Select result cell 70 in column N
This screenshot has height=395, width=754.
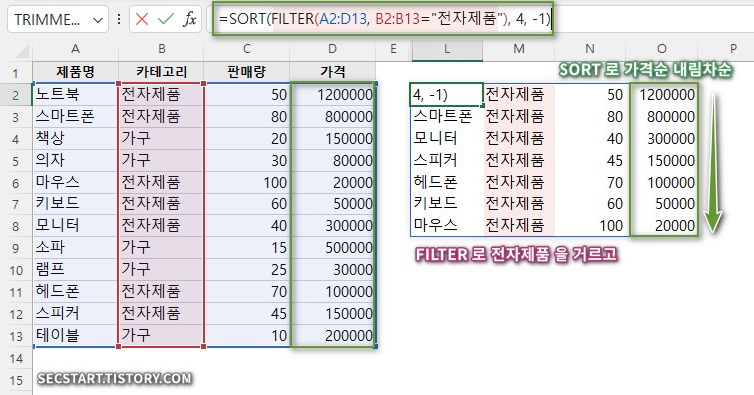[x=590, y=182]
